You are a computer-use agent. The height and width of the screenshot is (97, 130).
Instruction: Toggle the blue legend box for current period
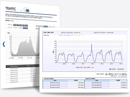pyautogui.click(x=110, y=69)
